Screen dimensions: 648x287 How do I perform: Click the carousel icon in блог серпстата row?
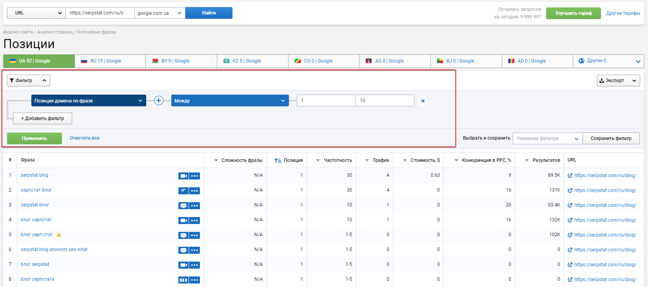[x=183, y=280]
